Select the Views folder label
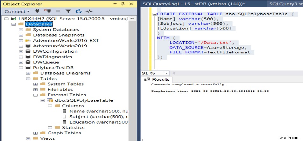303x141 pixels. (47, 138)
